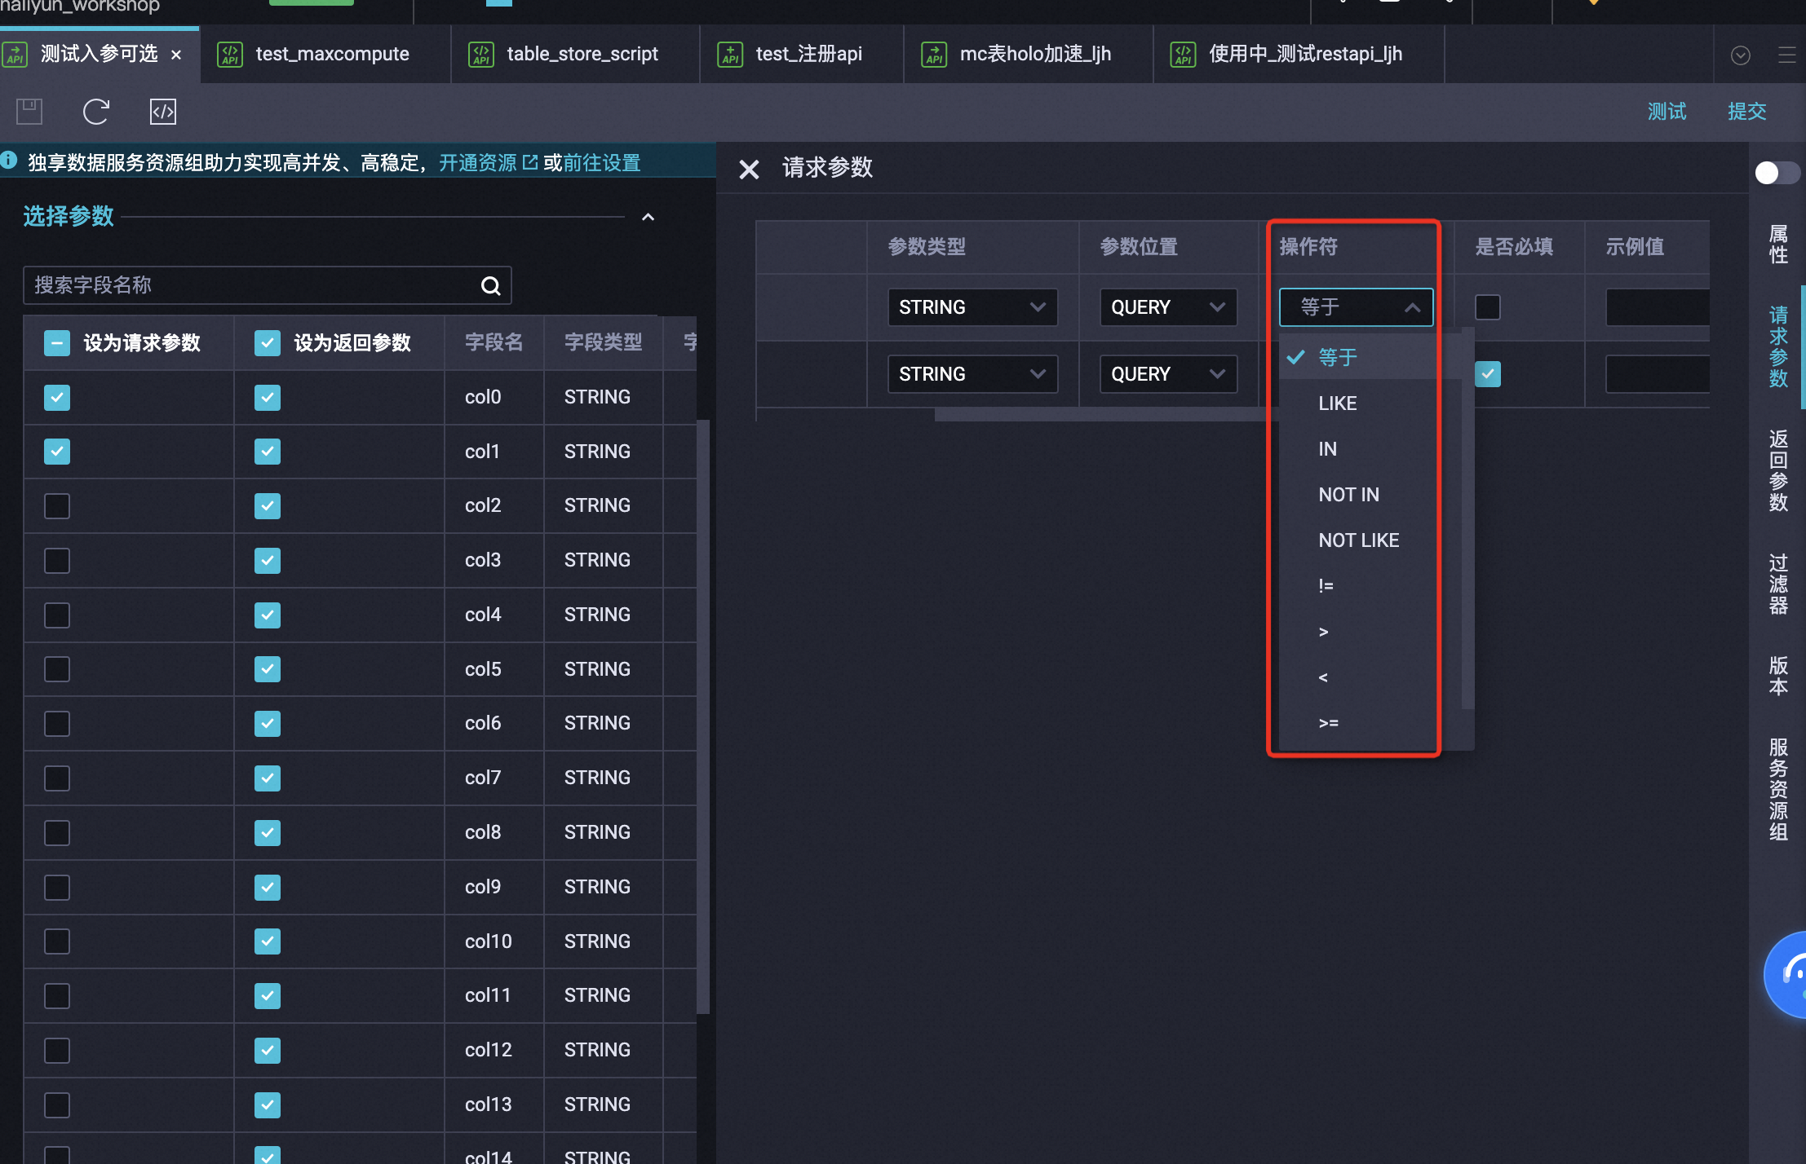Close the 测试入参可选 tab
The image size is (1806, 1164).
[x=176, y=55]
